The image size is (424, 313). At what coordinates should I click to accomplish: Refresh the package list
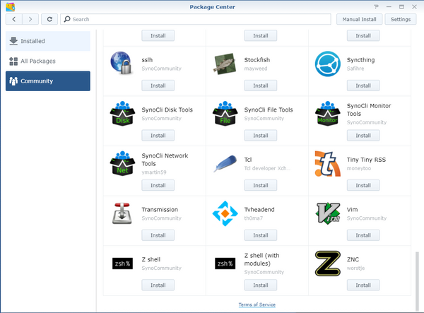(49, 19)
